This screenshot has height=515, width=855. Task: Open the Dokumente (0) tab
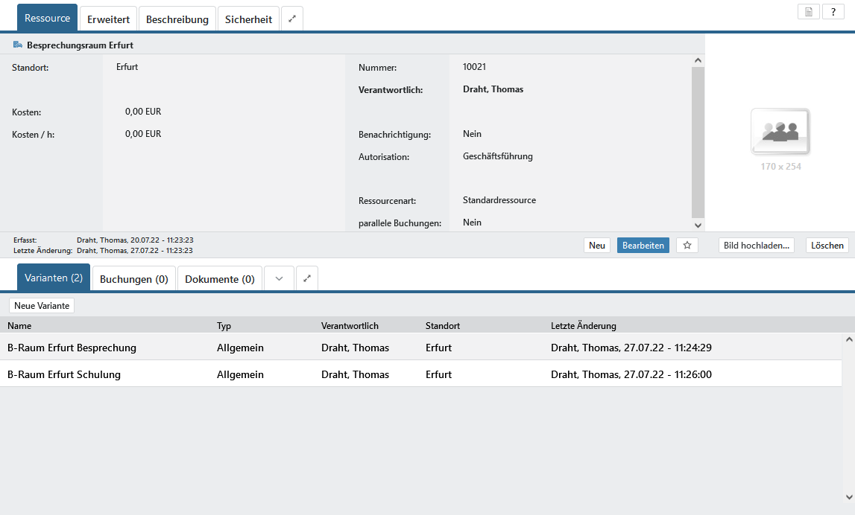point(219,279)
